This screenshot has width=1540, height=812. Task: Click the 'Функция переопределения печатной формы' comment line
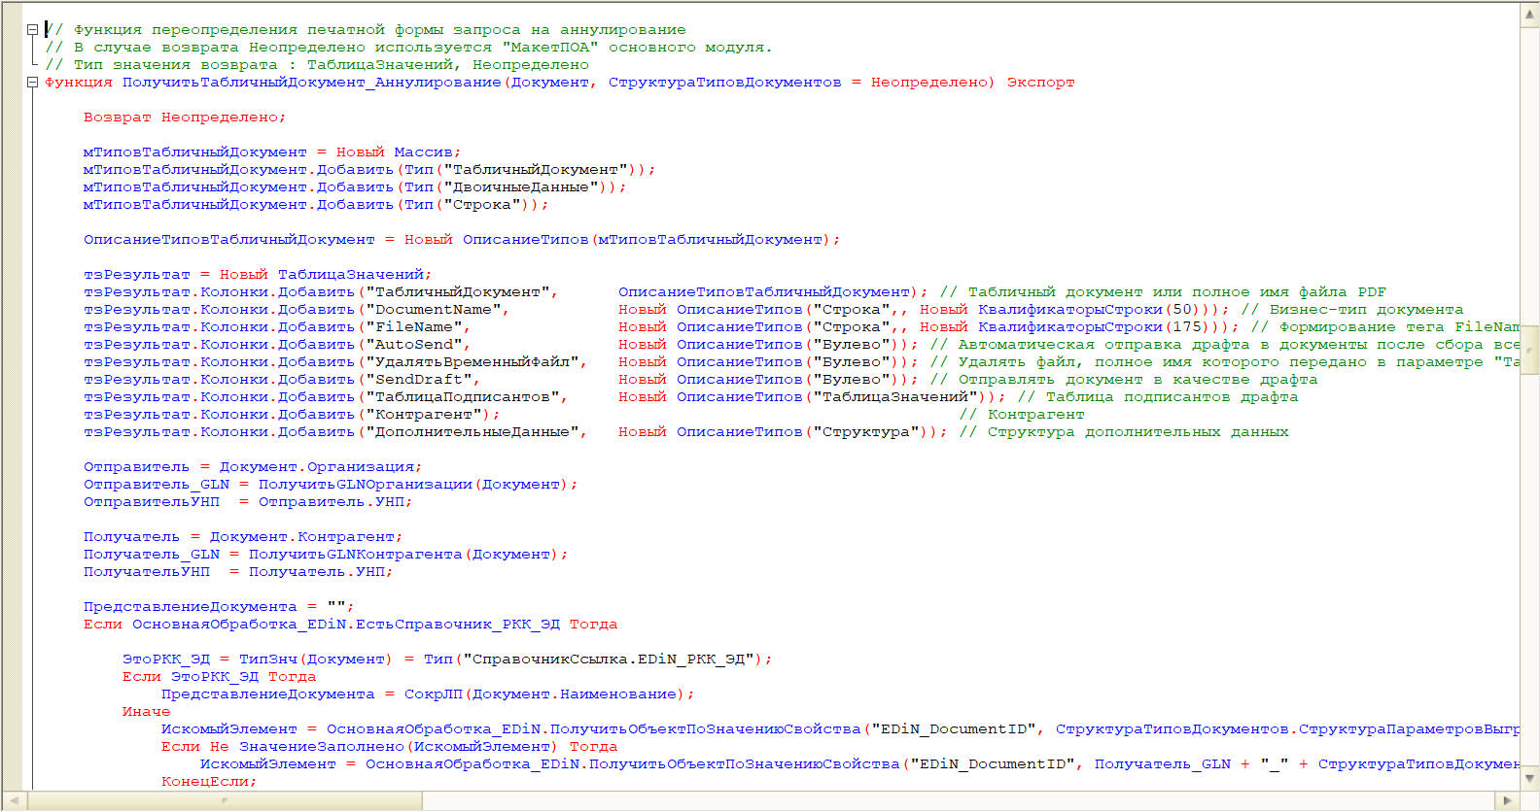coord(365,30)
